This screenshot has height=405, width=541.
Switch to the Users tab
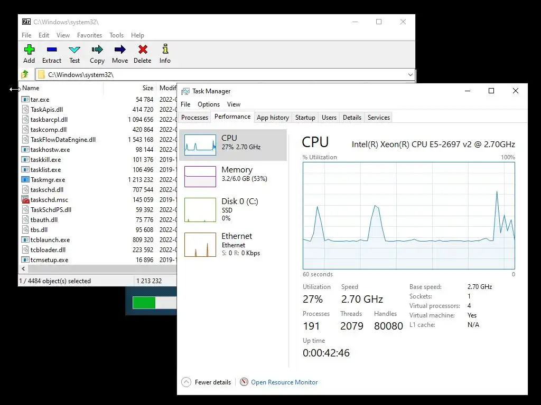click(329, 118)
